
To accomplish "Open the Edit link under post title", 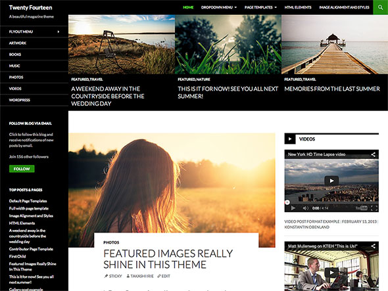I will pos(164,276).
